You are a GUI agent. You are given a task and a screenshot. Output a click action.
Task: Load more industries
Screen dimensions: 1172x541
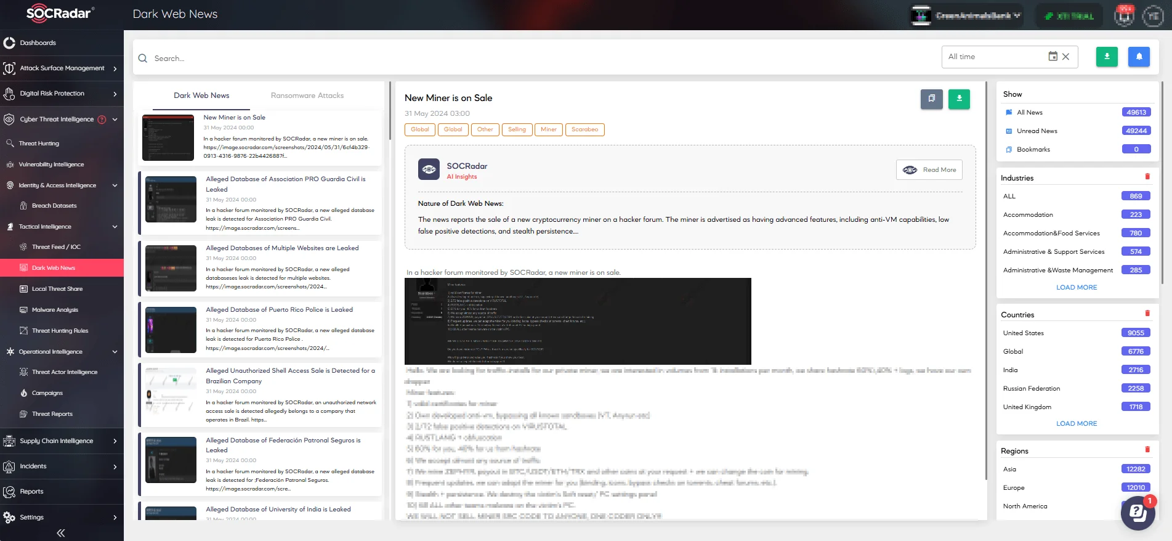(x=1077, y=287)
